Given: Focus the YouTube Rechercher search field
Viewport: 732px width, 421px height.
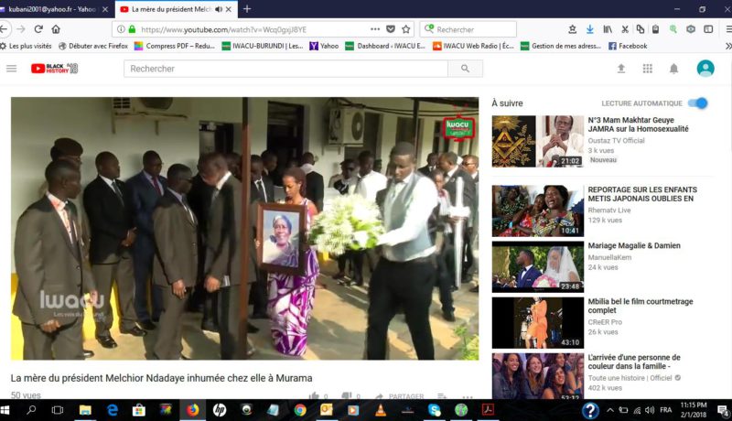Looking at the screenshot, I should pos(285,69).
